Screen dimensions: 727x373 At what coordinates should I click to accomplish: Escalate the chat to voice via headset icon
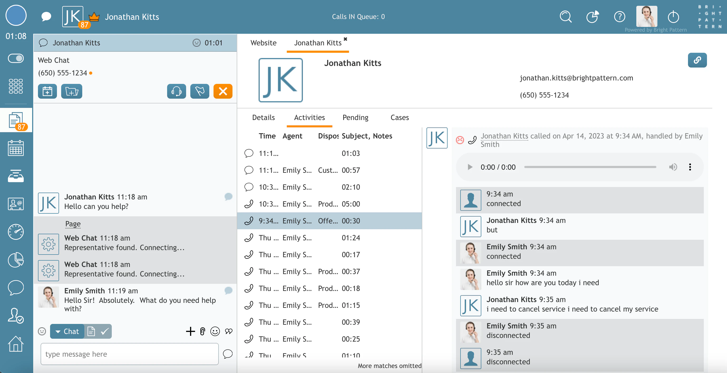(x=176, y=91)
